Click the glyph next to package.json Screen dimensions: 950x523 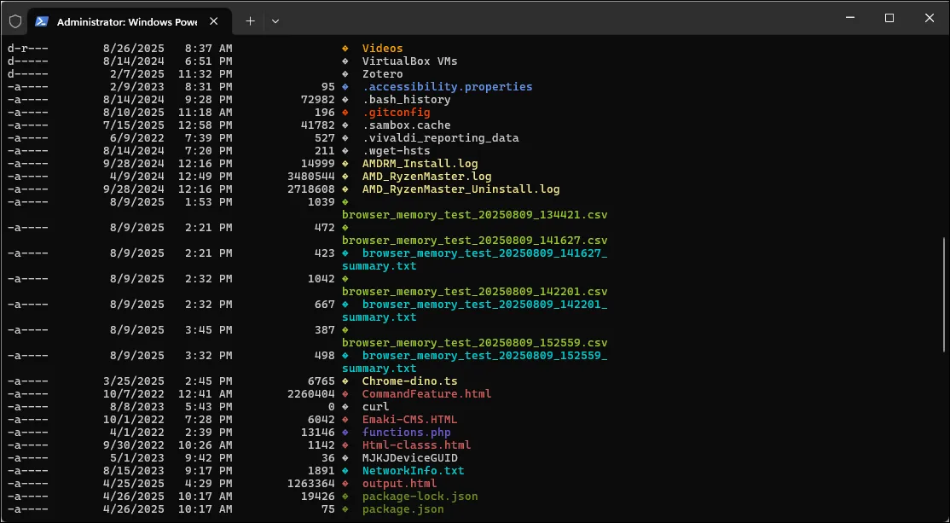(x=345, y=508)
